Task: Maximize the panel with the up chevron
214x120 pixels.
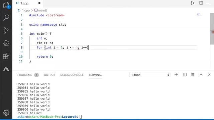Action: pos(201,75)
